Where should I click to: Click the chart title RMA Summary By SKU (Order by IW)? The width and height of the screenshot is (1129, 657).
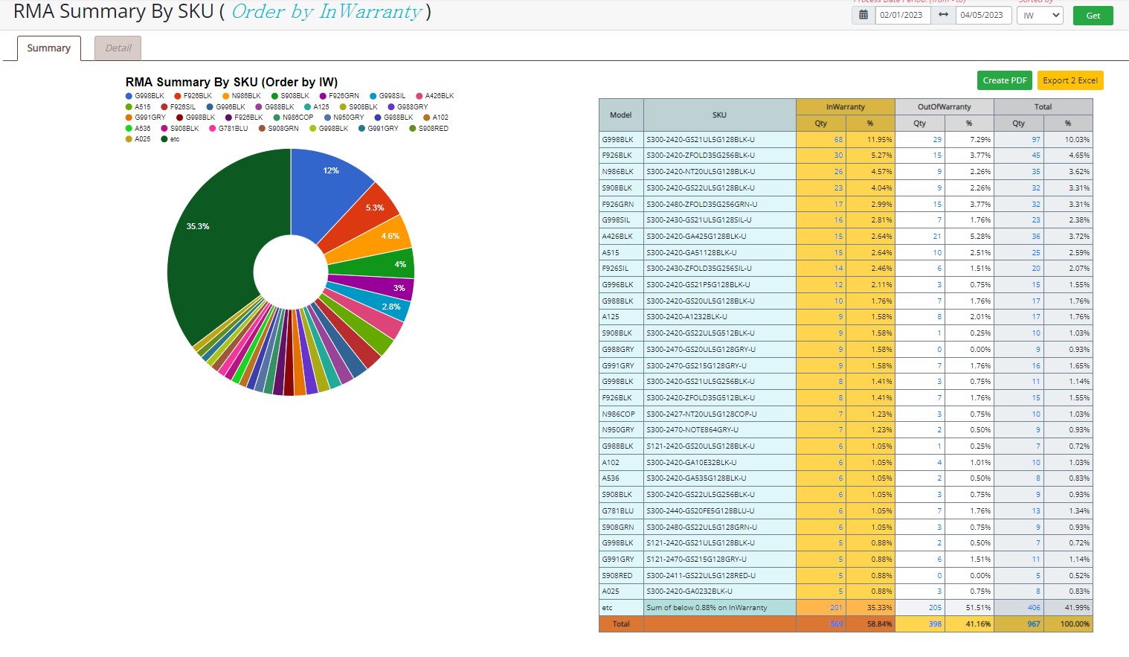coord(231,82)
